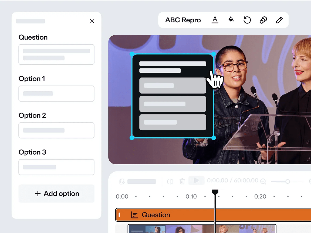Open the text color tool

pyautogui.click(x=215, y=20)
